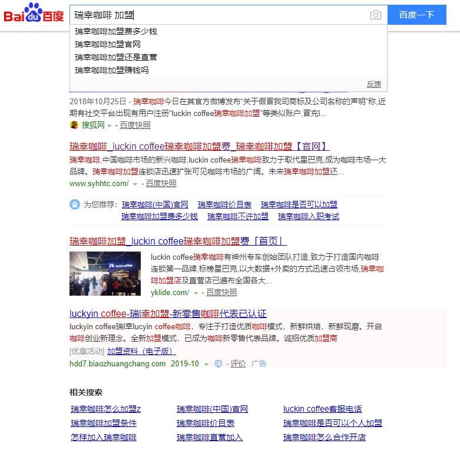Open 百度快照 for 搜狐网 result
This screenshot has width=460, height=450.
point(135,125)
